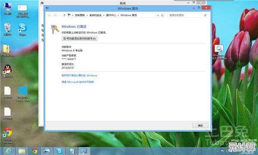This screenshot has width=258, height=155.
Task: Click the flag icon in the window title bar
Action: (47, 8)
